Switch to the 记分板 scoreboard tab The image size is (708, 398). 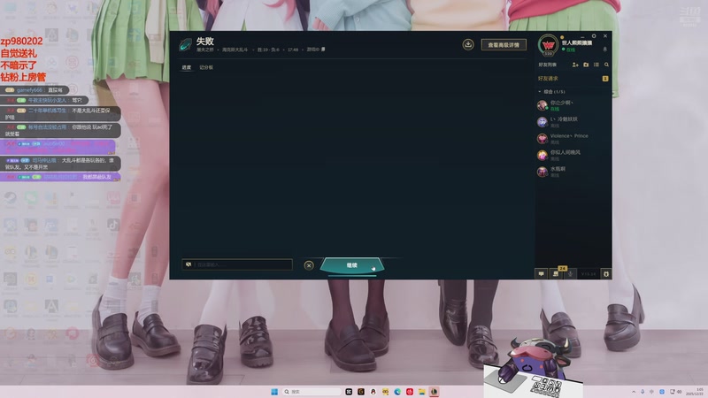[206, 67]
